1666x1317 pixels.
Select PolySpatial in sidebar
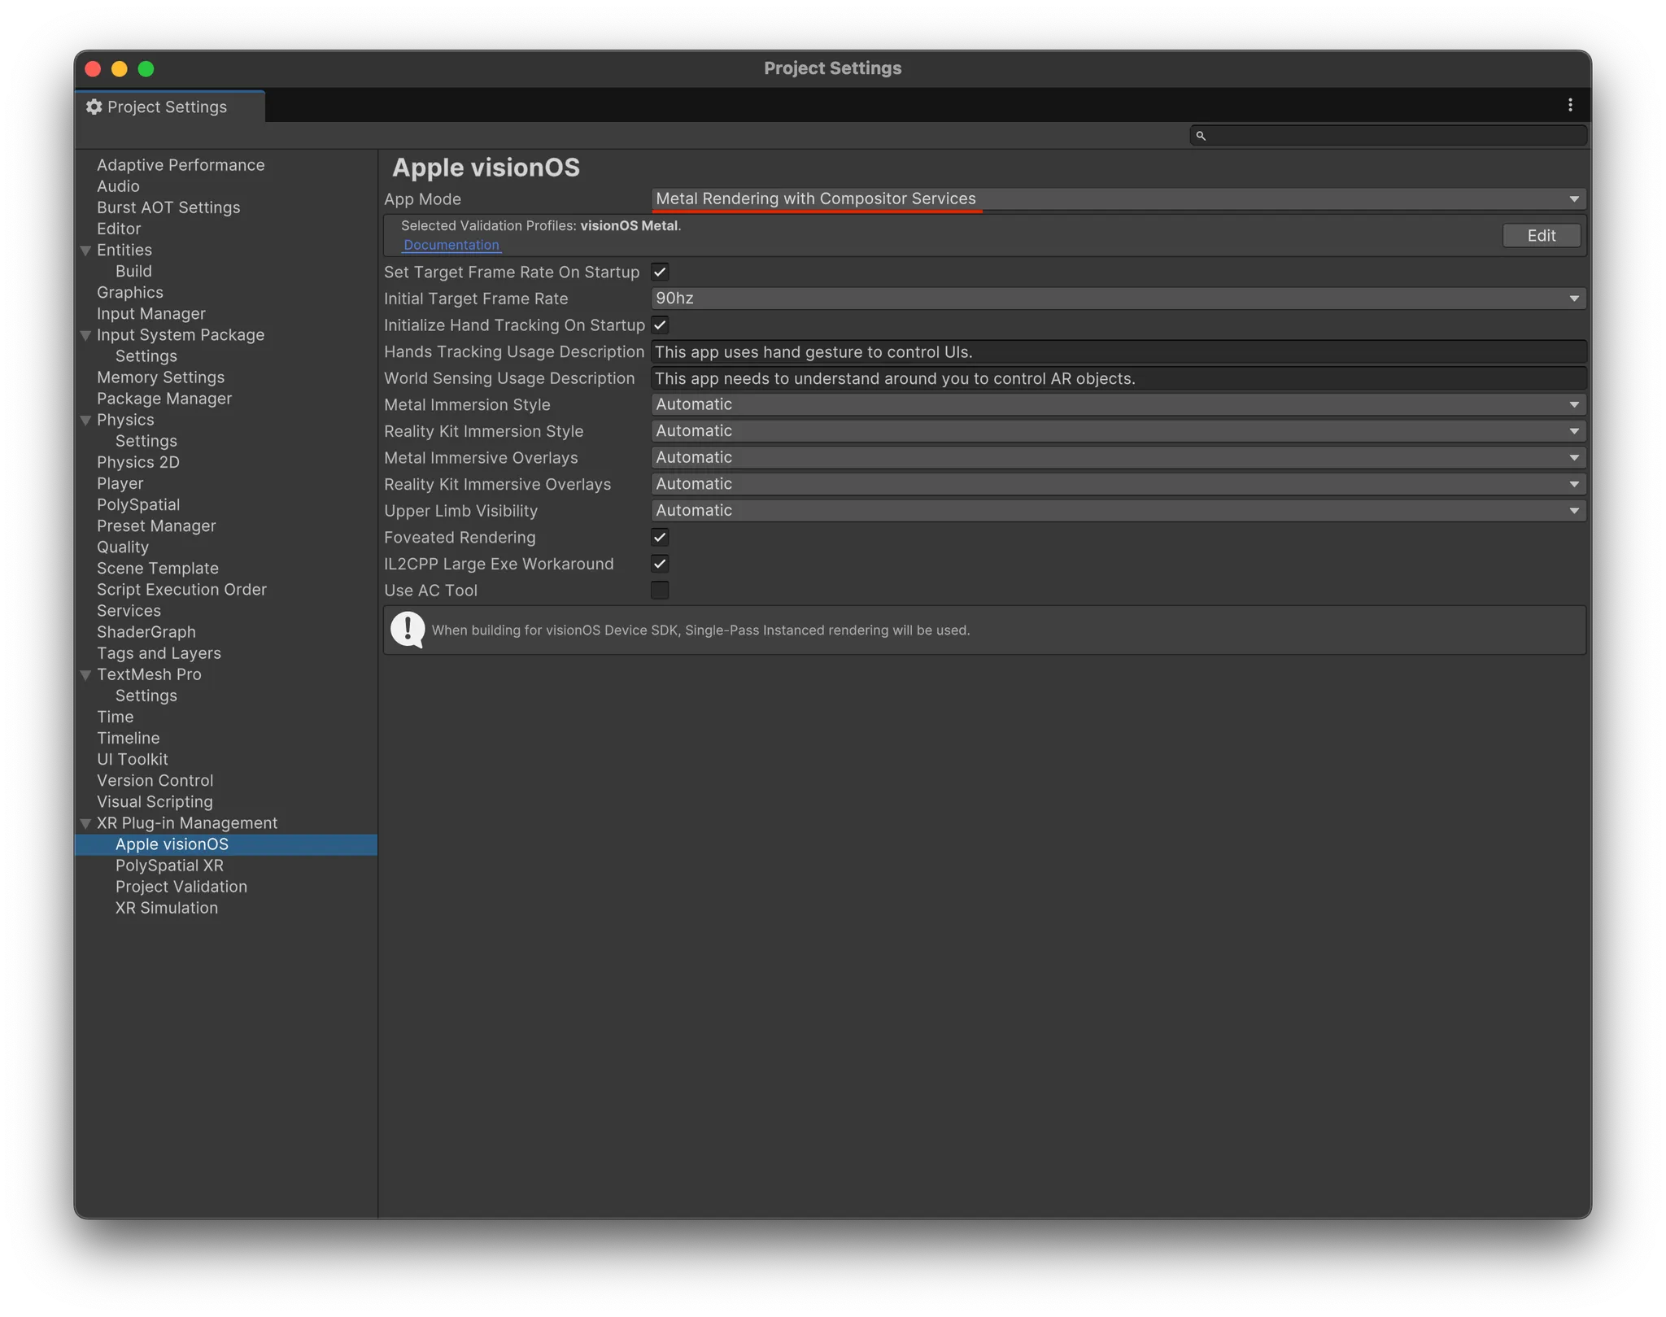[138, 505]
